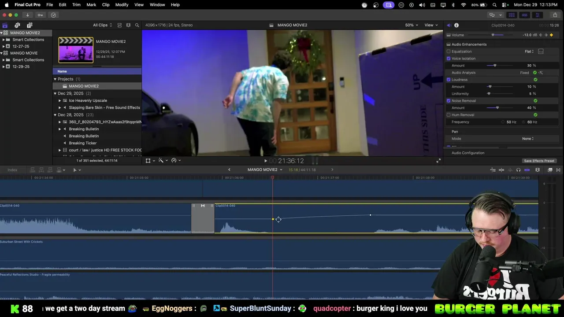Show the equalizer controls button
564x317 pixels.
541,52
